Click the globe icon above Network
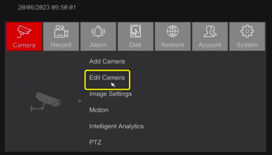 click(172, 32)
